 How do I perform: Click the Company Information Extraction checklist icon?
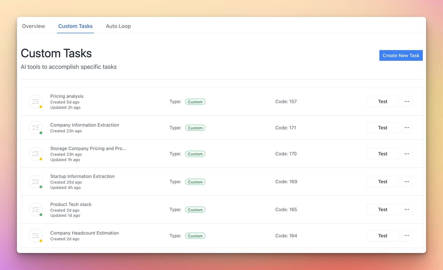[36, 128]
